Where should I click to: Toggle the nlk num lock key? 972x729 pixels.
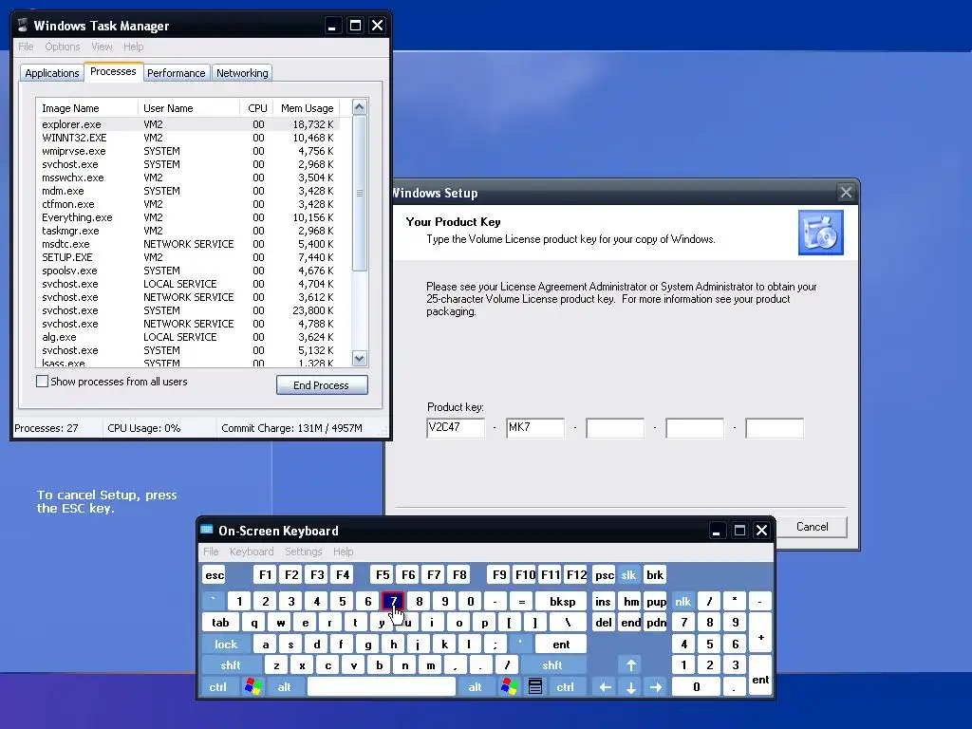click(x=682, y=601)
